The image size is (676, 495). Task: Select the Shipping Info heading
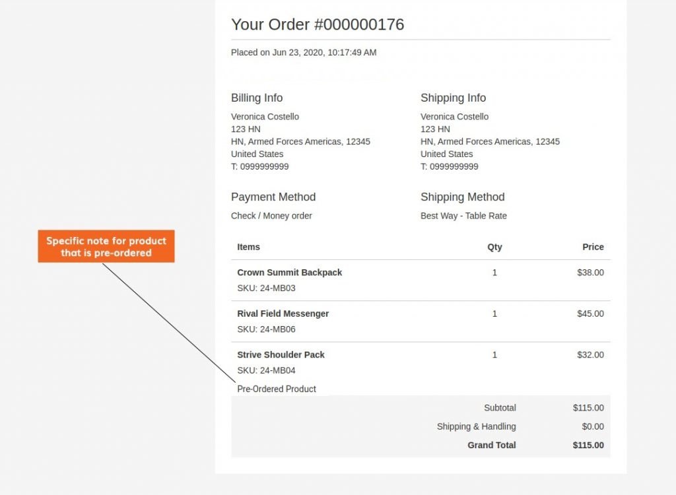click(453, 98)
